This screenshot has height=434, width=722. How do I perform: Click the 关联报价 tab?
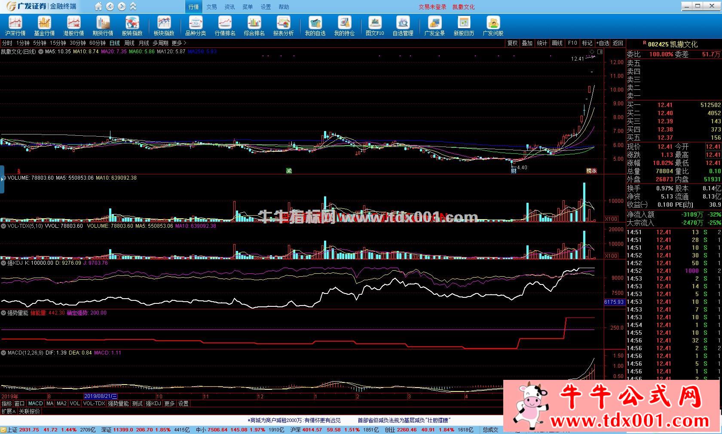click(29, 411)
